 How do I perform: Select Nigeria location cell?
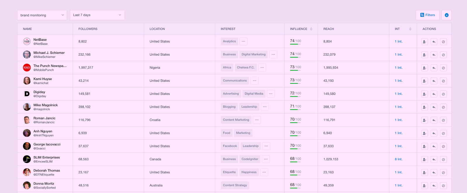point(155,68)
